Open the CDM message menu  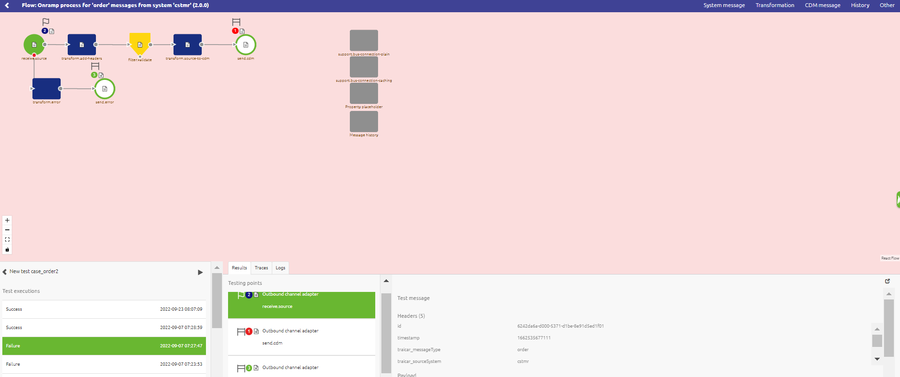click(x=822, y=6)
